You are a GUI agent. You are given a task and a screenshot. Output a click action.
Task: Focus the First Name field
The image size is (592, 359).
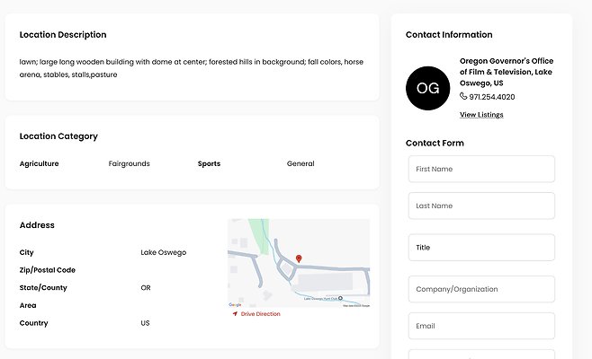481,169
